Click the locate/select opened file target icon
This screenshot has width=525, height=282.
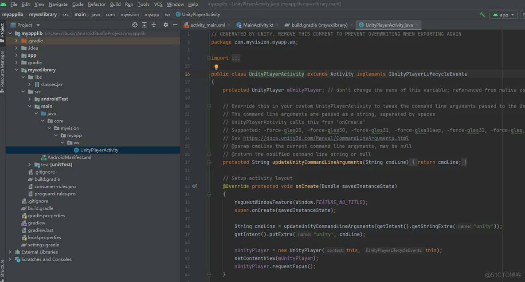click(135, 25)
